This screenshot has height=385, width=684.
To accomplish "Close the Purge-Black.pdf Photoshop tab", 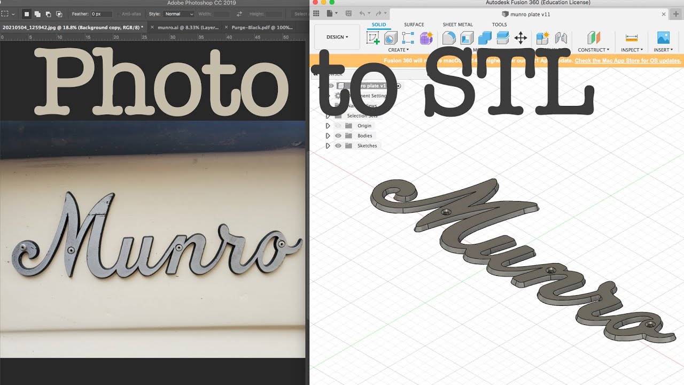I will point(227,27).
